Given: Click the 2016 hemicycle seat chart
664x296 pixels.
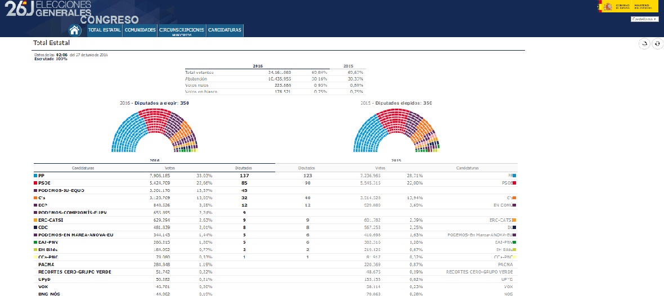Looking at the screenshot, I should [x=155, y=130].
